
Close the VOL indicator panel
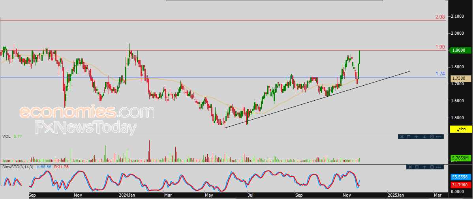tap(402, 137)
